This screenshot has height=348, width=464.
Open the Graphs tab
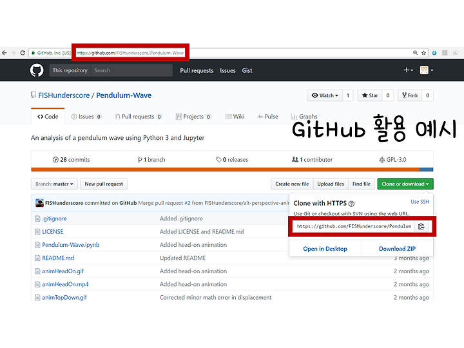pos(304,117)
